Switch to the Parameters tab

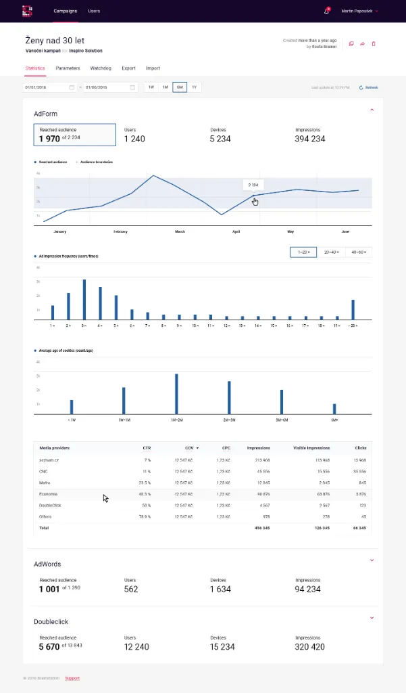click(68, 68)
